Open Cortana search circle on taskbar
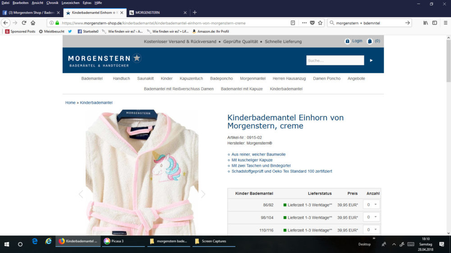The height and width of the screenshot is (253, 451). (x=20, y=244)
